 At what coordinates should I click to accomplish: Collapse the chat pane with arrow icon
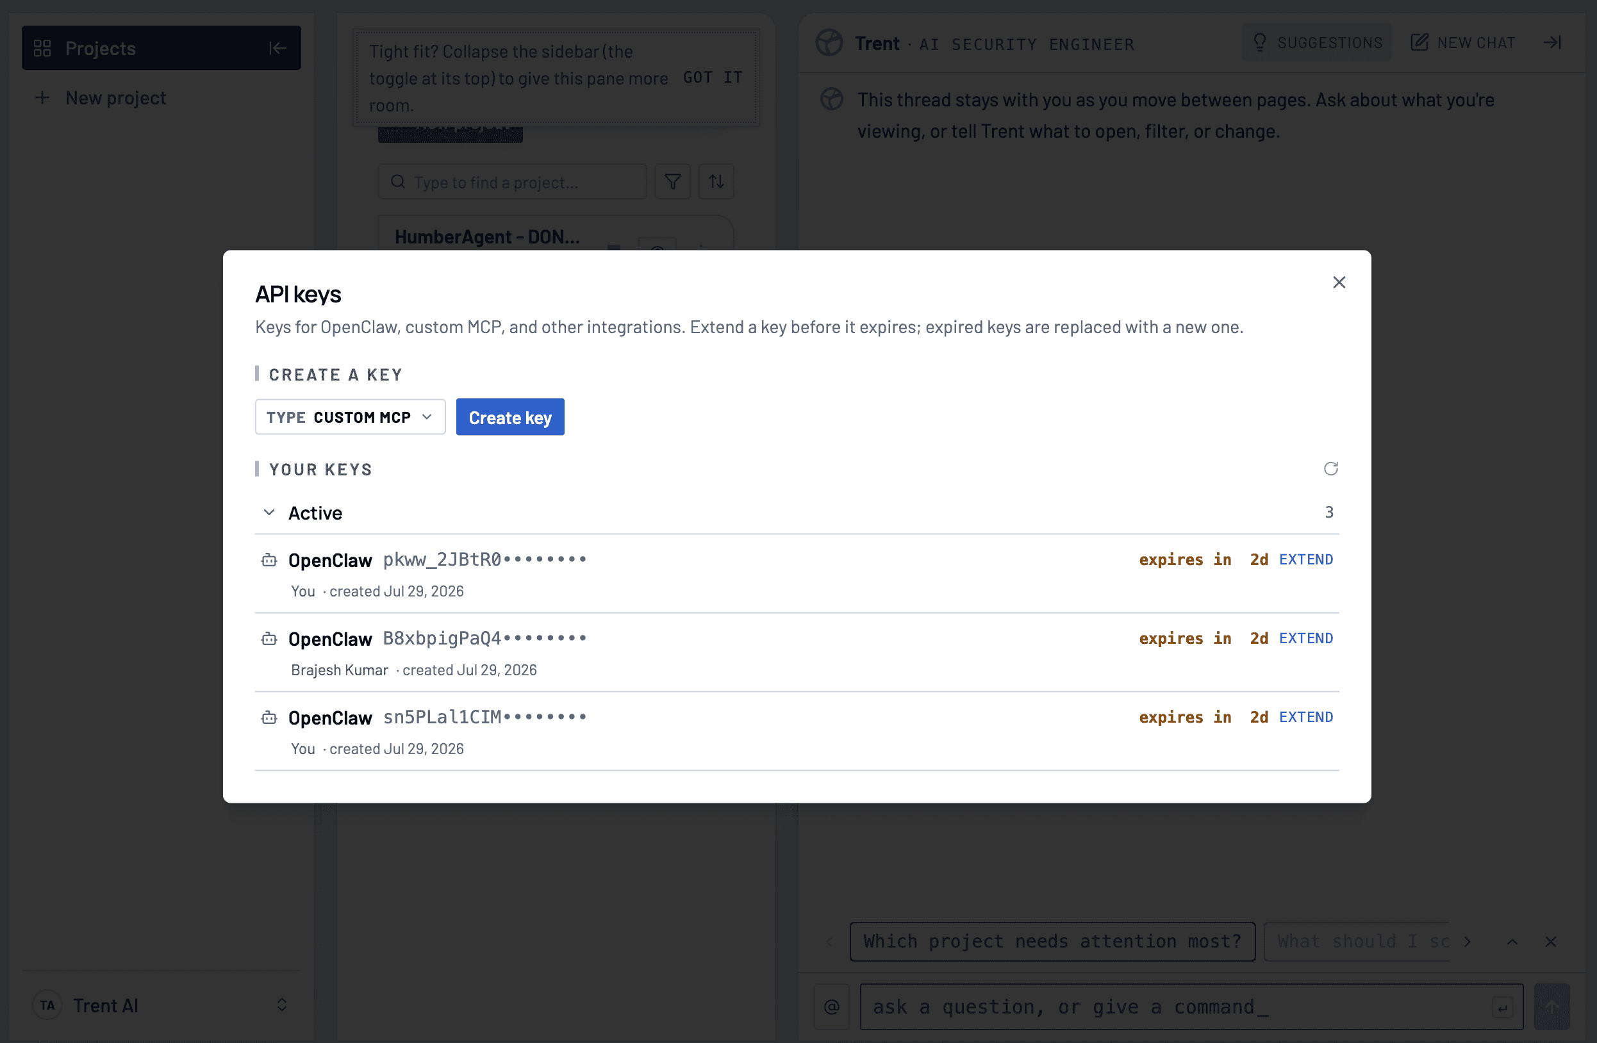click(x=1553, y=43)
